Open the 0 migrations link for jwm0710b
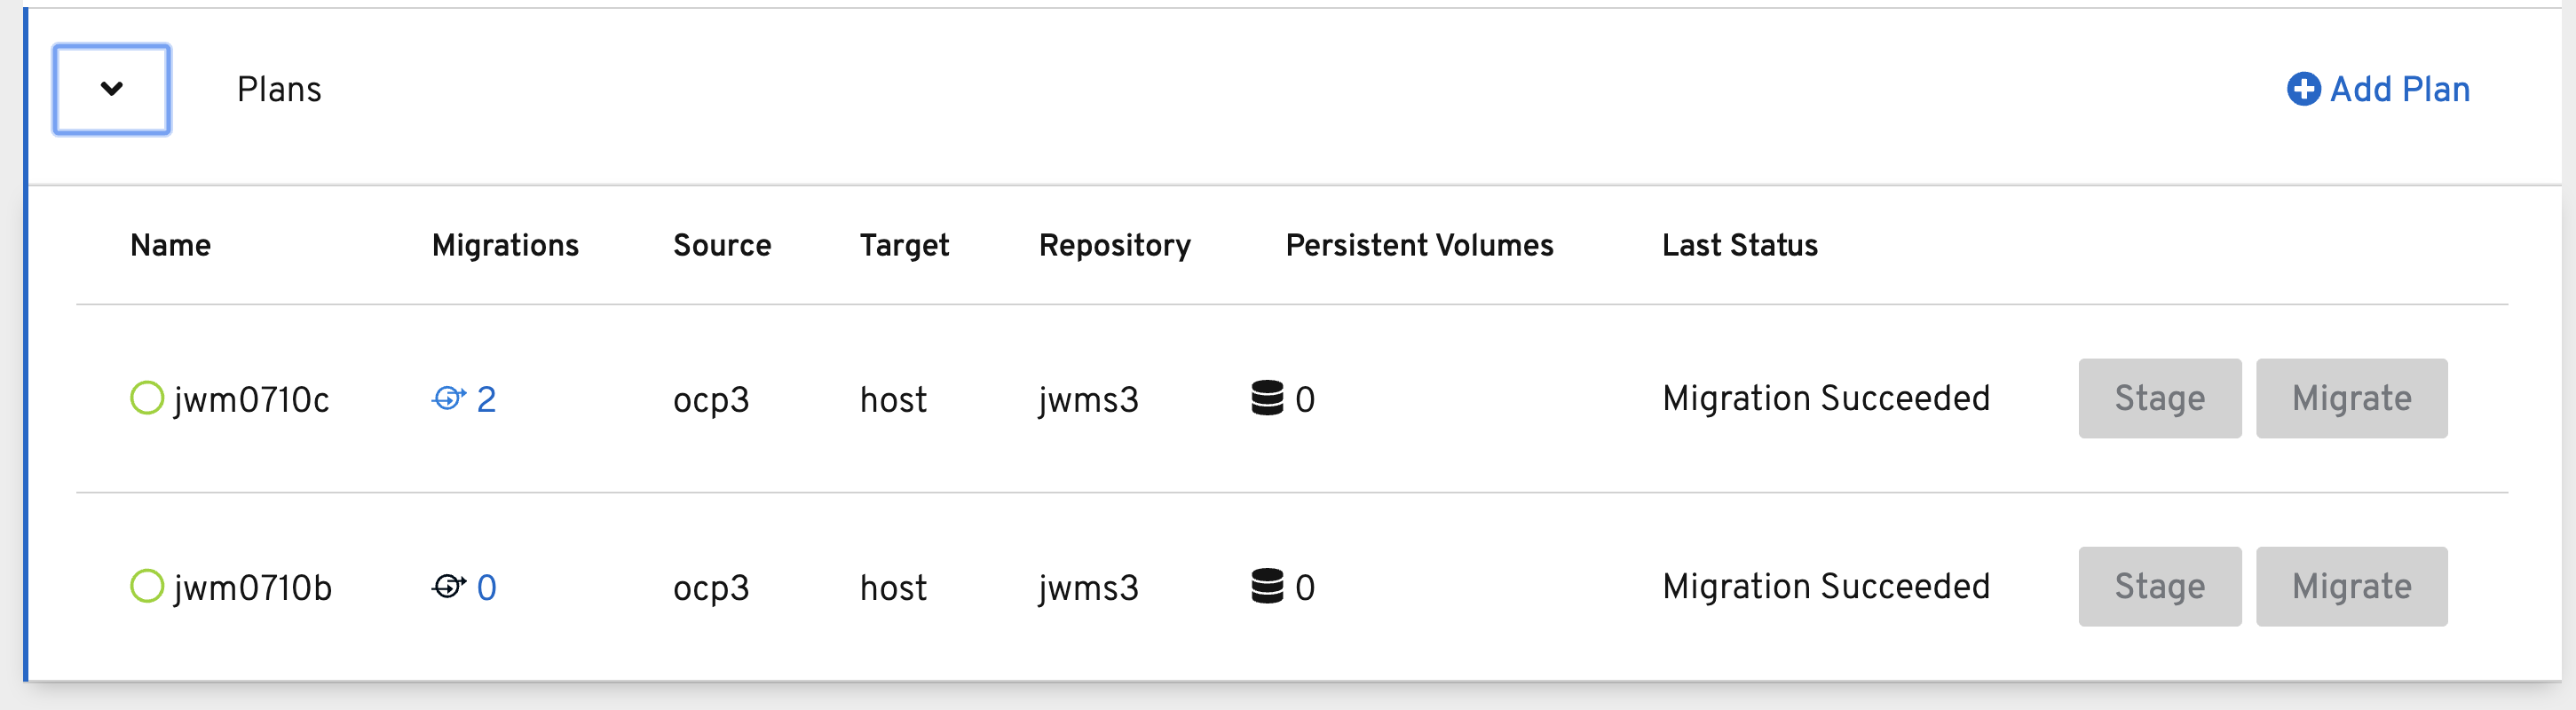Image resolution: width=2576 pixels, height=710 pixels. pyautogui.click(x=486, y=587)
